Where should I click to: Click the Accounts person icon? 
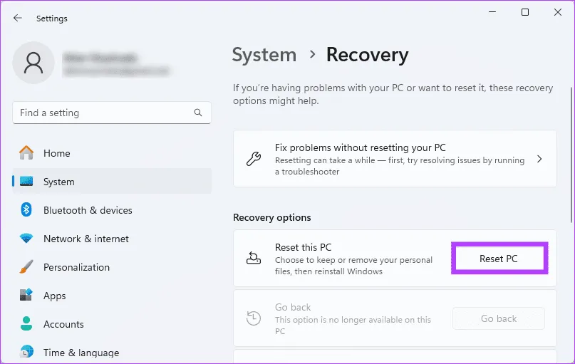[x=26, y=324]
